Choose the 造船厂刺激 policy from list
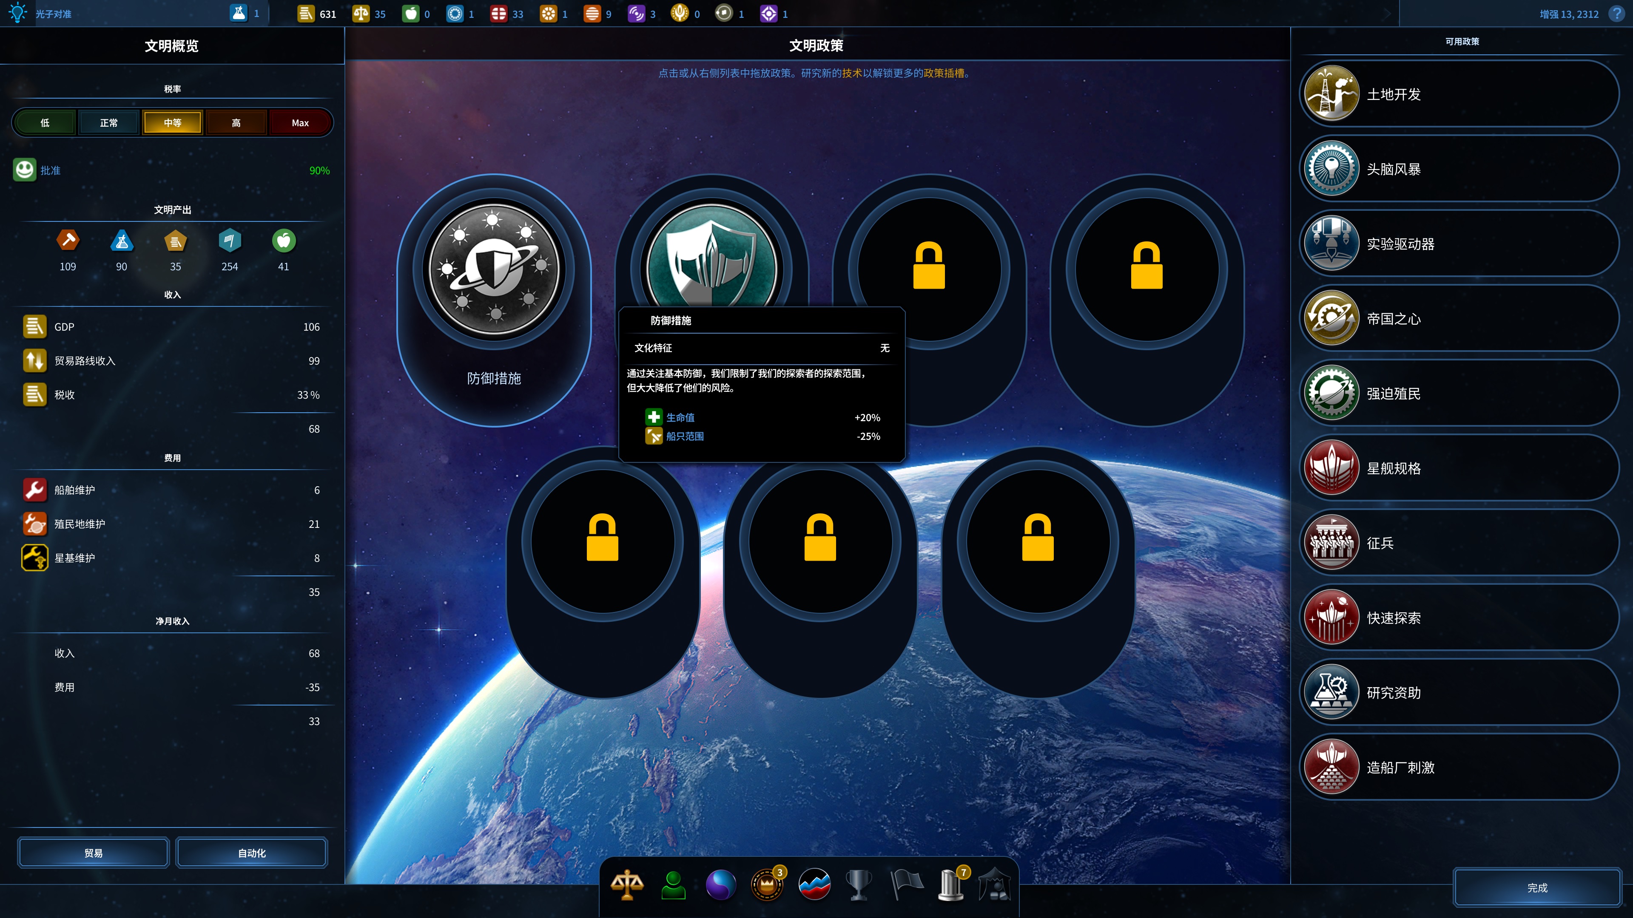This screenshot has width=1633, height=918. point(1459,767)
